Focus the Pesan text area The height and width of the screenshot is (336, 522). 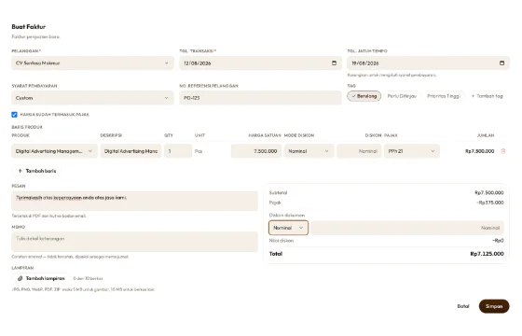[134, 201]
